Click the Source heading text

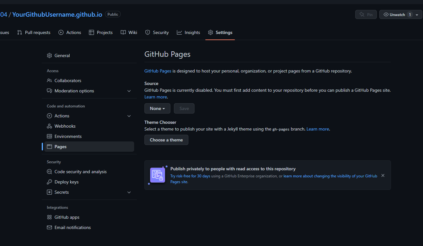[151, 83]
